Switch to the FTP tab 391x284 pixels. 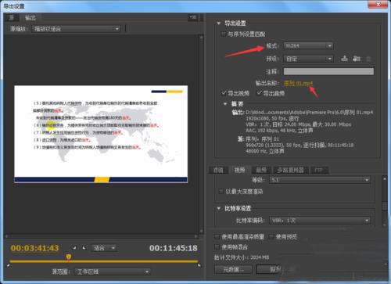(319, 170)
